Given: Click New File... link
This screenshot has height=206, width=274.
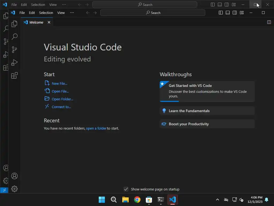Looking at the screenshot, I should pos(59,84).
